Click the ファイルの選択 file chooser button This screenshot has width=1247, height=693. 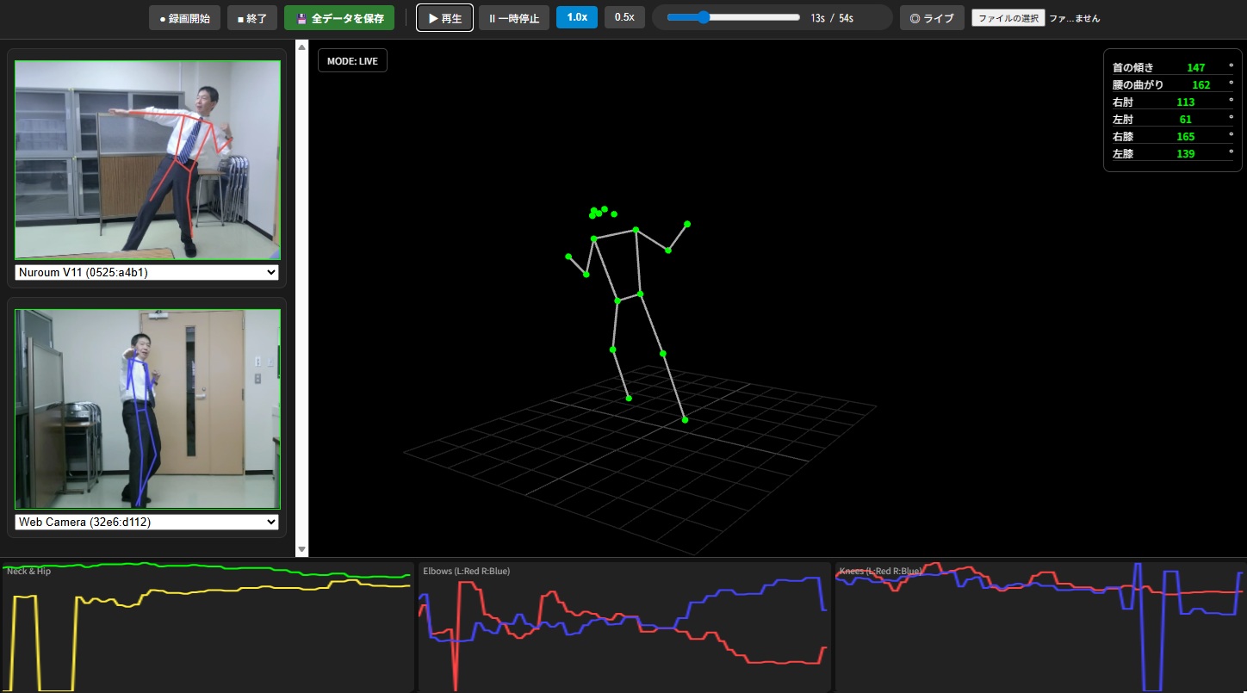point(1008,18)
